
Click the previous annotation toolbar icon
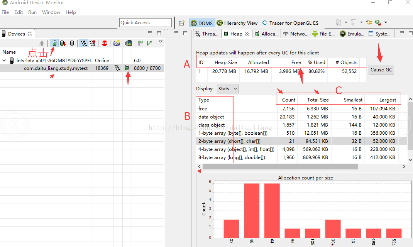(x=354, y=23)
